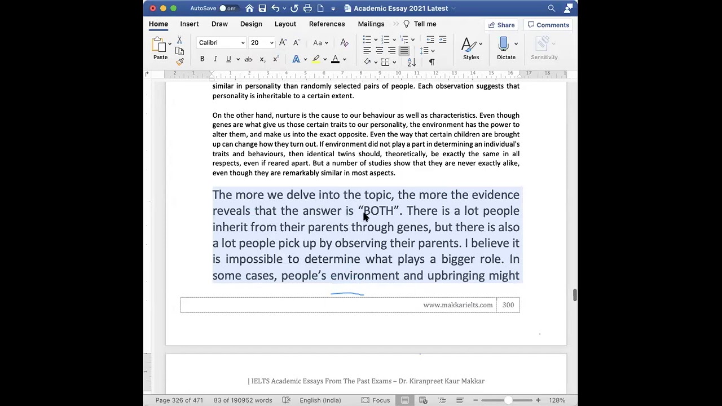Decrease font size with shrink font icon
This screenshot has width=722, height=406.
click(x=296, y=43)
